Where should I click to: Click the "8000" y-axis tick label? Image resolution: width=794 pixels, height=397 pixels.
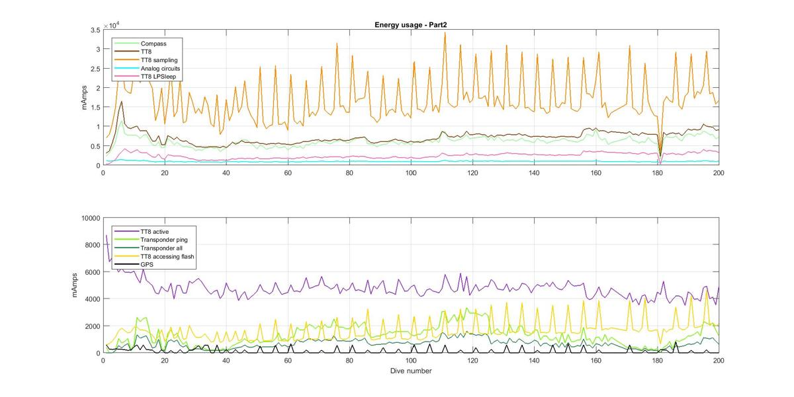tap(92, 245)
